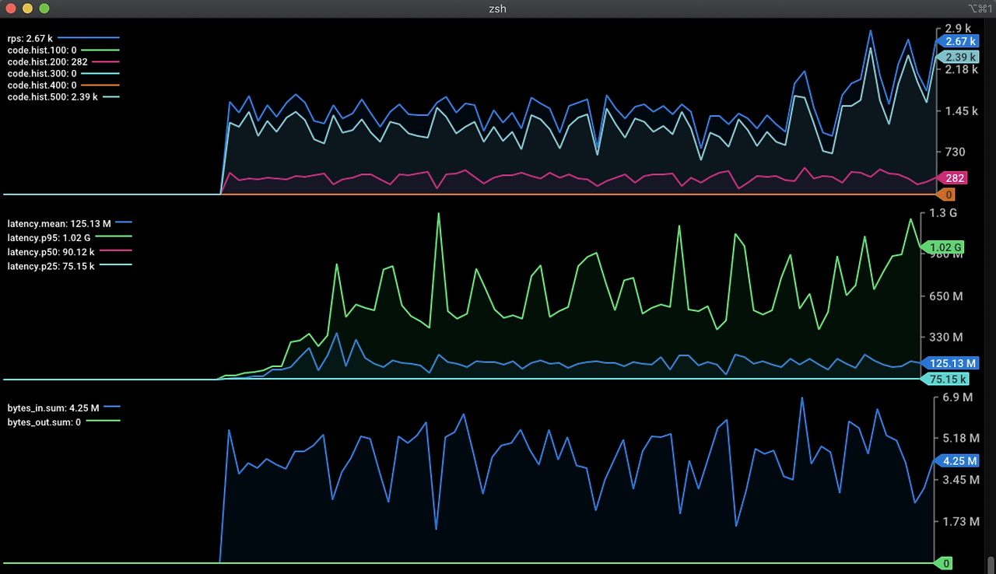The width and height of the screenshot is (996, 574).
Task: Select the code.hist.300: 0 legend label
Action: point(42,73)
